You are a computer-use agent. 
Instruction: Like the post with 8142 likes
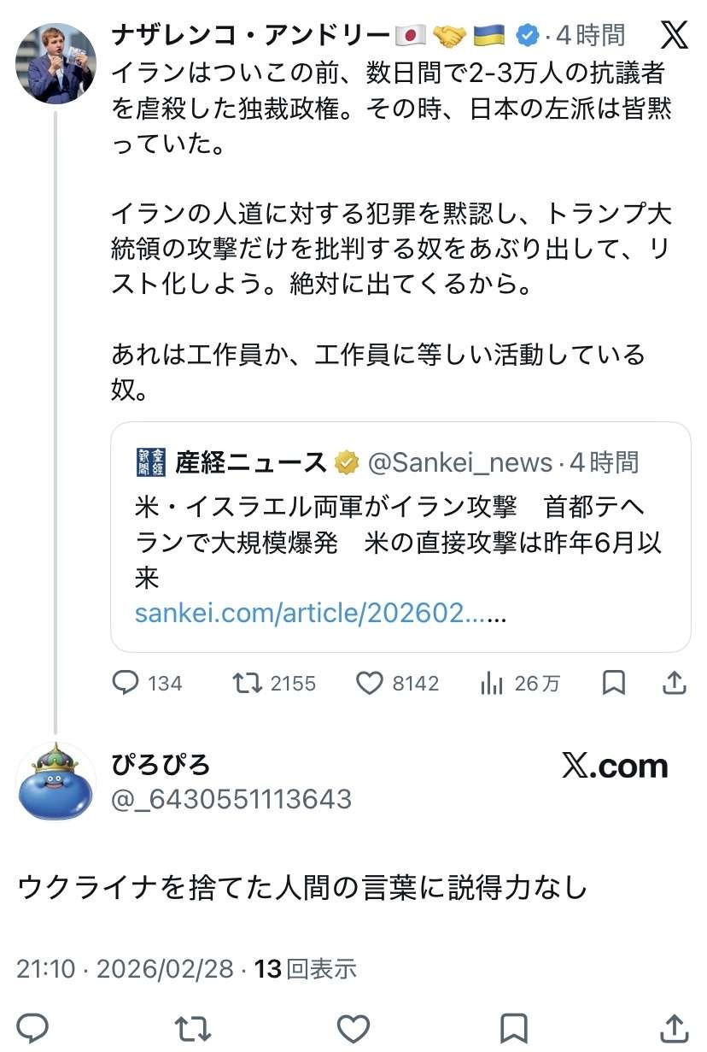click(x=368, y=683)
